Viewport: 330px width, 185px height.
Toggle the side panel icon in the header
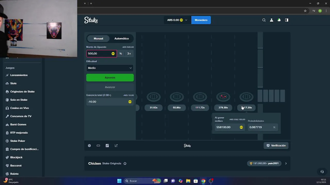[286, 20]
